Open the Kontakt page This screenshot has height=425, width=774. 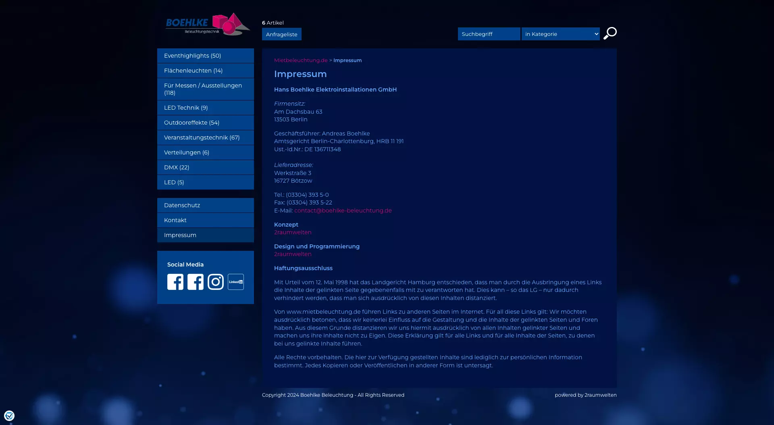[206, 220]
